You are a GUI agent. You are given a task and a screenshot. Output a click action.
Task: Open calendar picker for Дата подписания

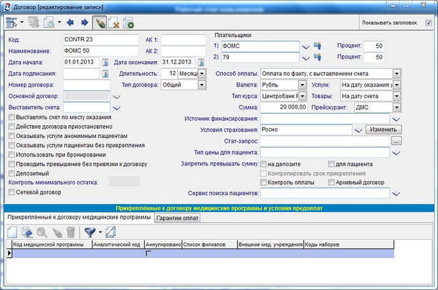(105, 74)
